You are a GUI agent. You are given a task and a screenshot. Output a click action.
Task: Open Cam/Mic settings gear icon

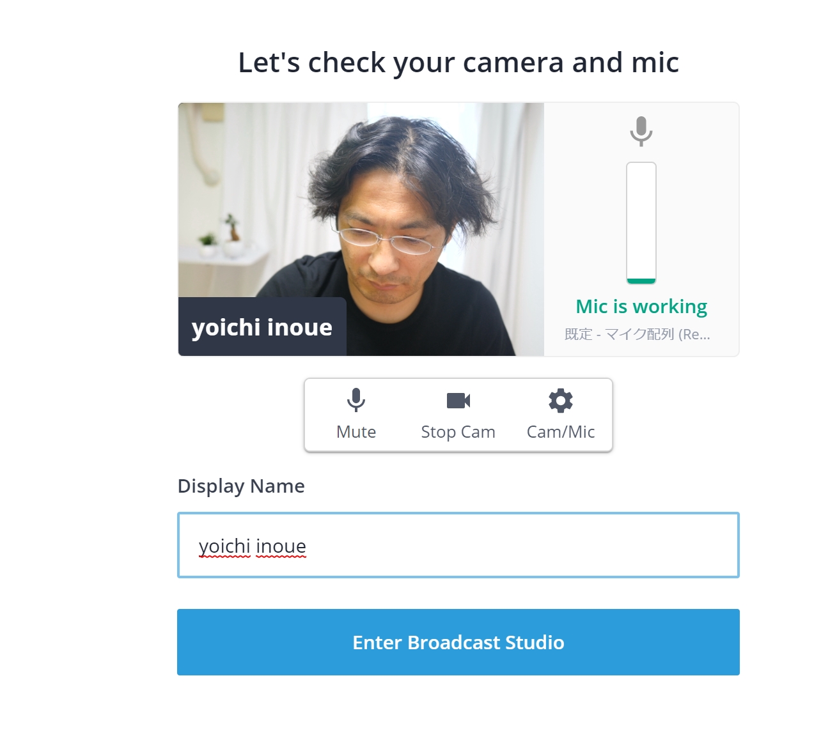click(x=561, y=401)
